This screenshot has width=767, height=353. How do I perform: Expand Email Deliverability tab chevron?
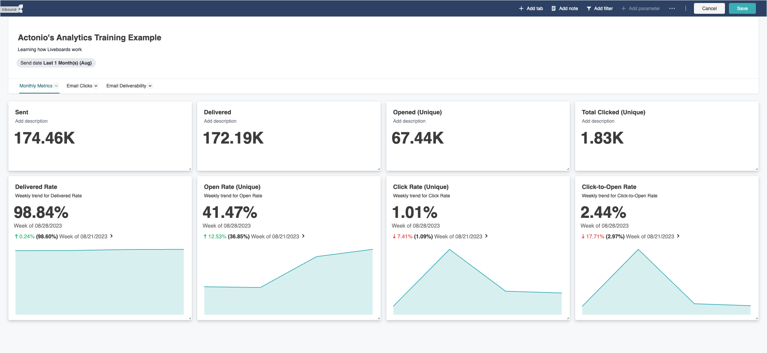coord(150,86)
